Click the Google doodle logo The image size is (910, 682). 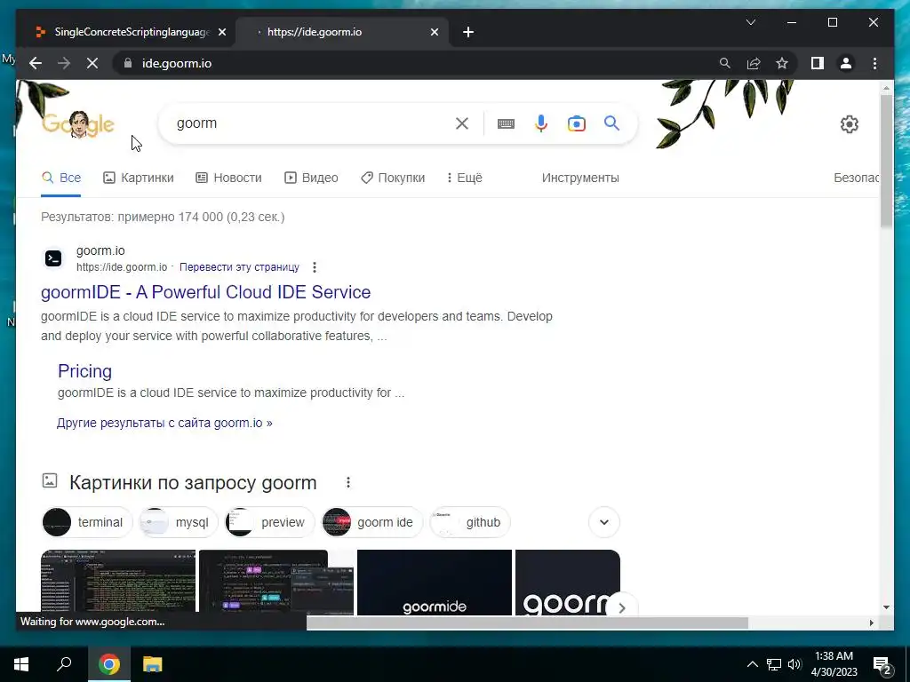point(78,124)
